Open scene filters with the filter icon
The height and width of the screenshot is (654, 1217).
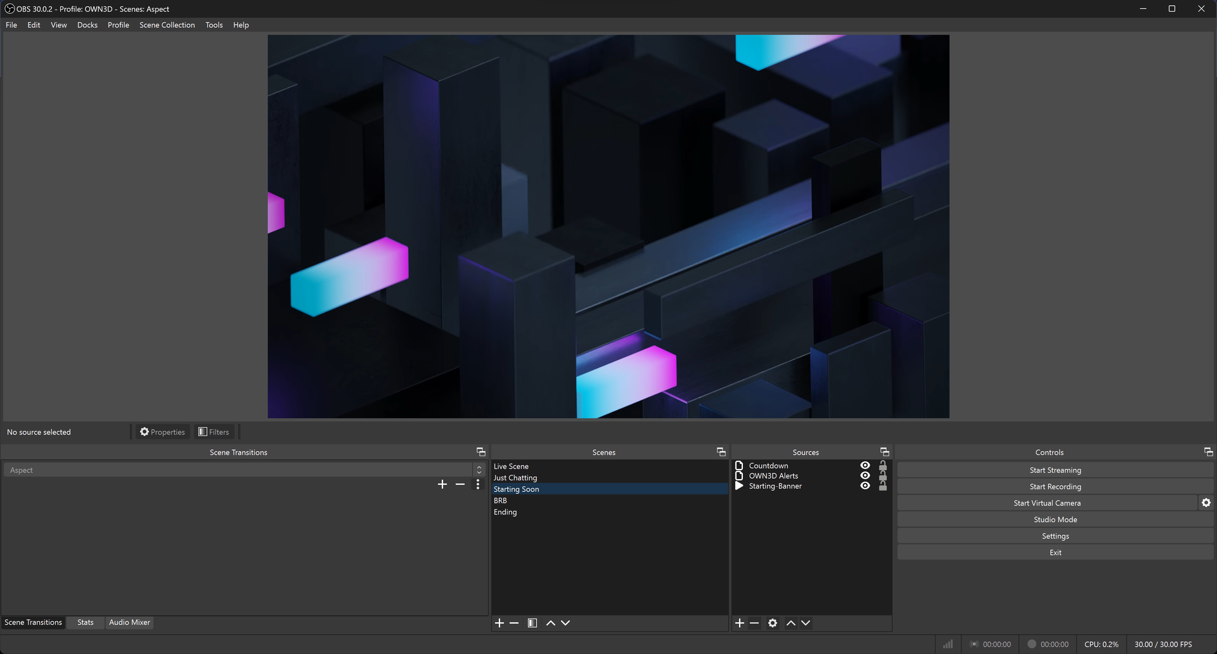[x=532, y=623]
